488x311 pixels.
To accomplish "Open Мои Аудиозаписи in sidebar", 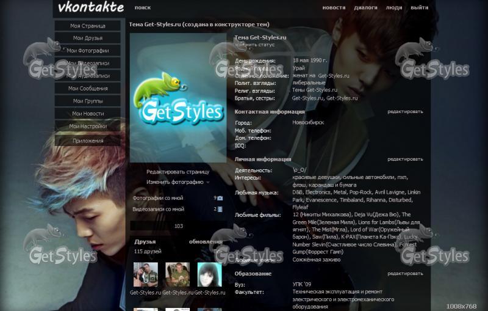I will point(87,76).
